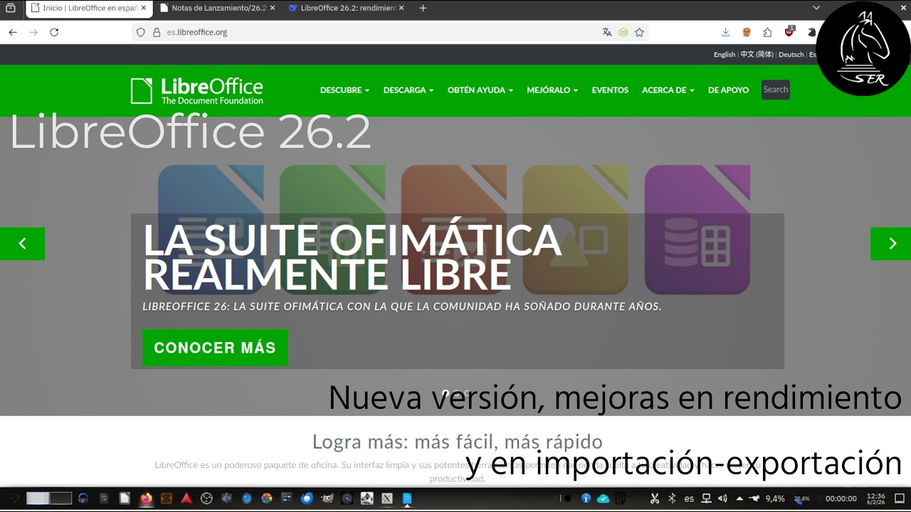Click the uBlock Origin shield icon
This screenshot has width=911, height=512.
(x=789, y=31)
